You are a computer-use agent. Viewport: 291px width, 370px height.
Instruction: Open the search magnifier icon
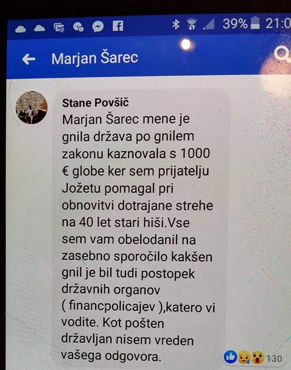[x=283, y=53]
